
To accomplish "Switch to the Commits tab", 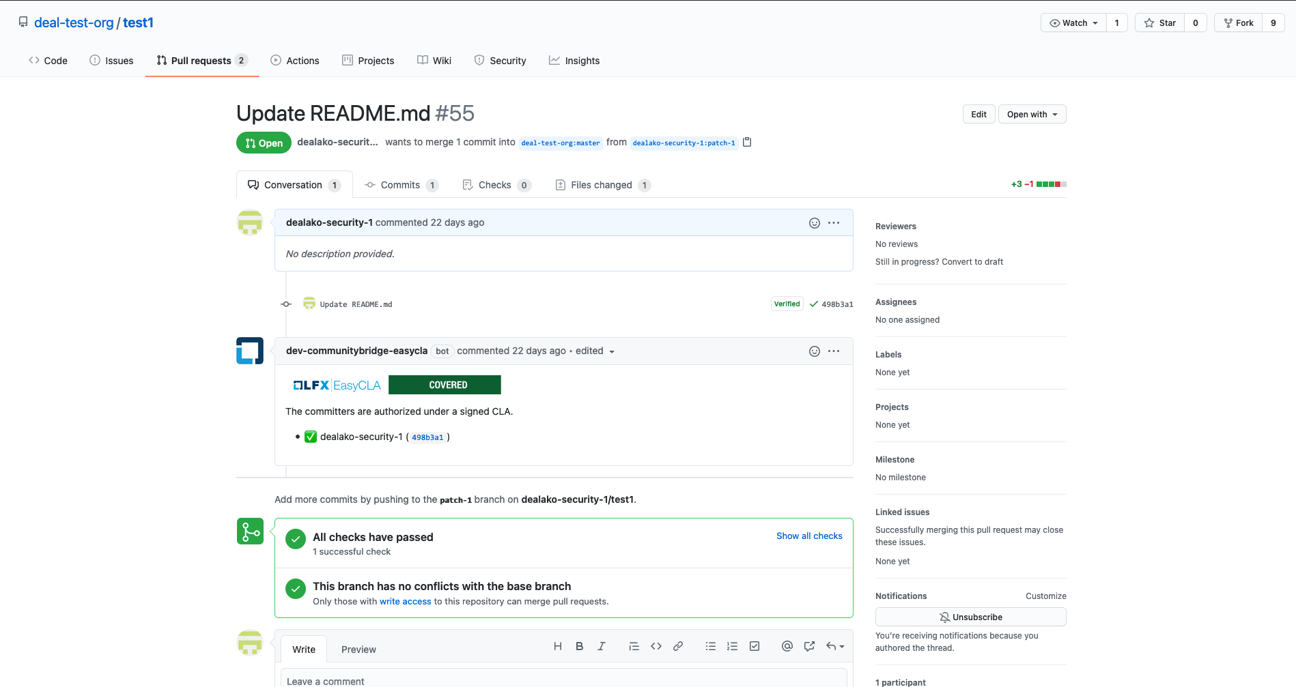I will pyautogui.click(x=402, y=185).
